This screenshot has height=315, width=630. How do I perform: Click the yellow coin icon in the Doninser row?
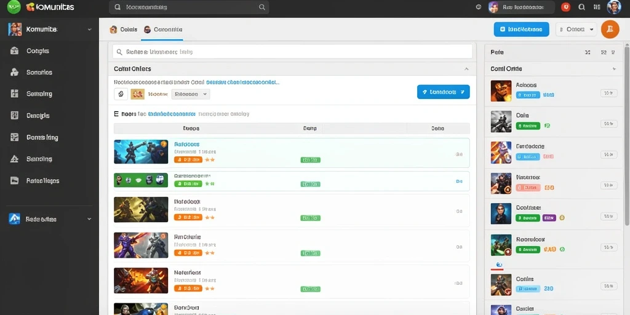point(562,218)
